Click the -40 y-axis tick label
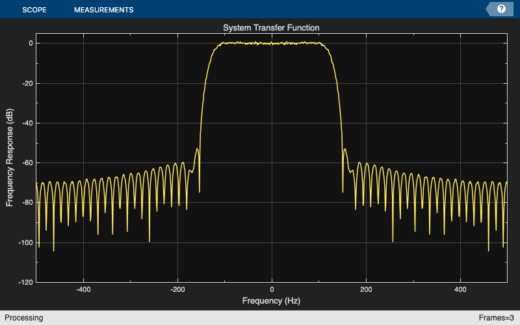520x325 pixels. 27,123
